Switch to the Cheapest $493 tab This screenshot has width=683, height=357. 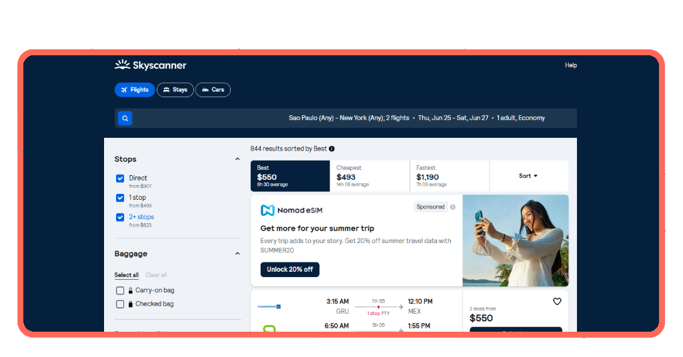(x=370, y=176)
